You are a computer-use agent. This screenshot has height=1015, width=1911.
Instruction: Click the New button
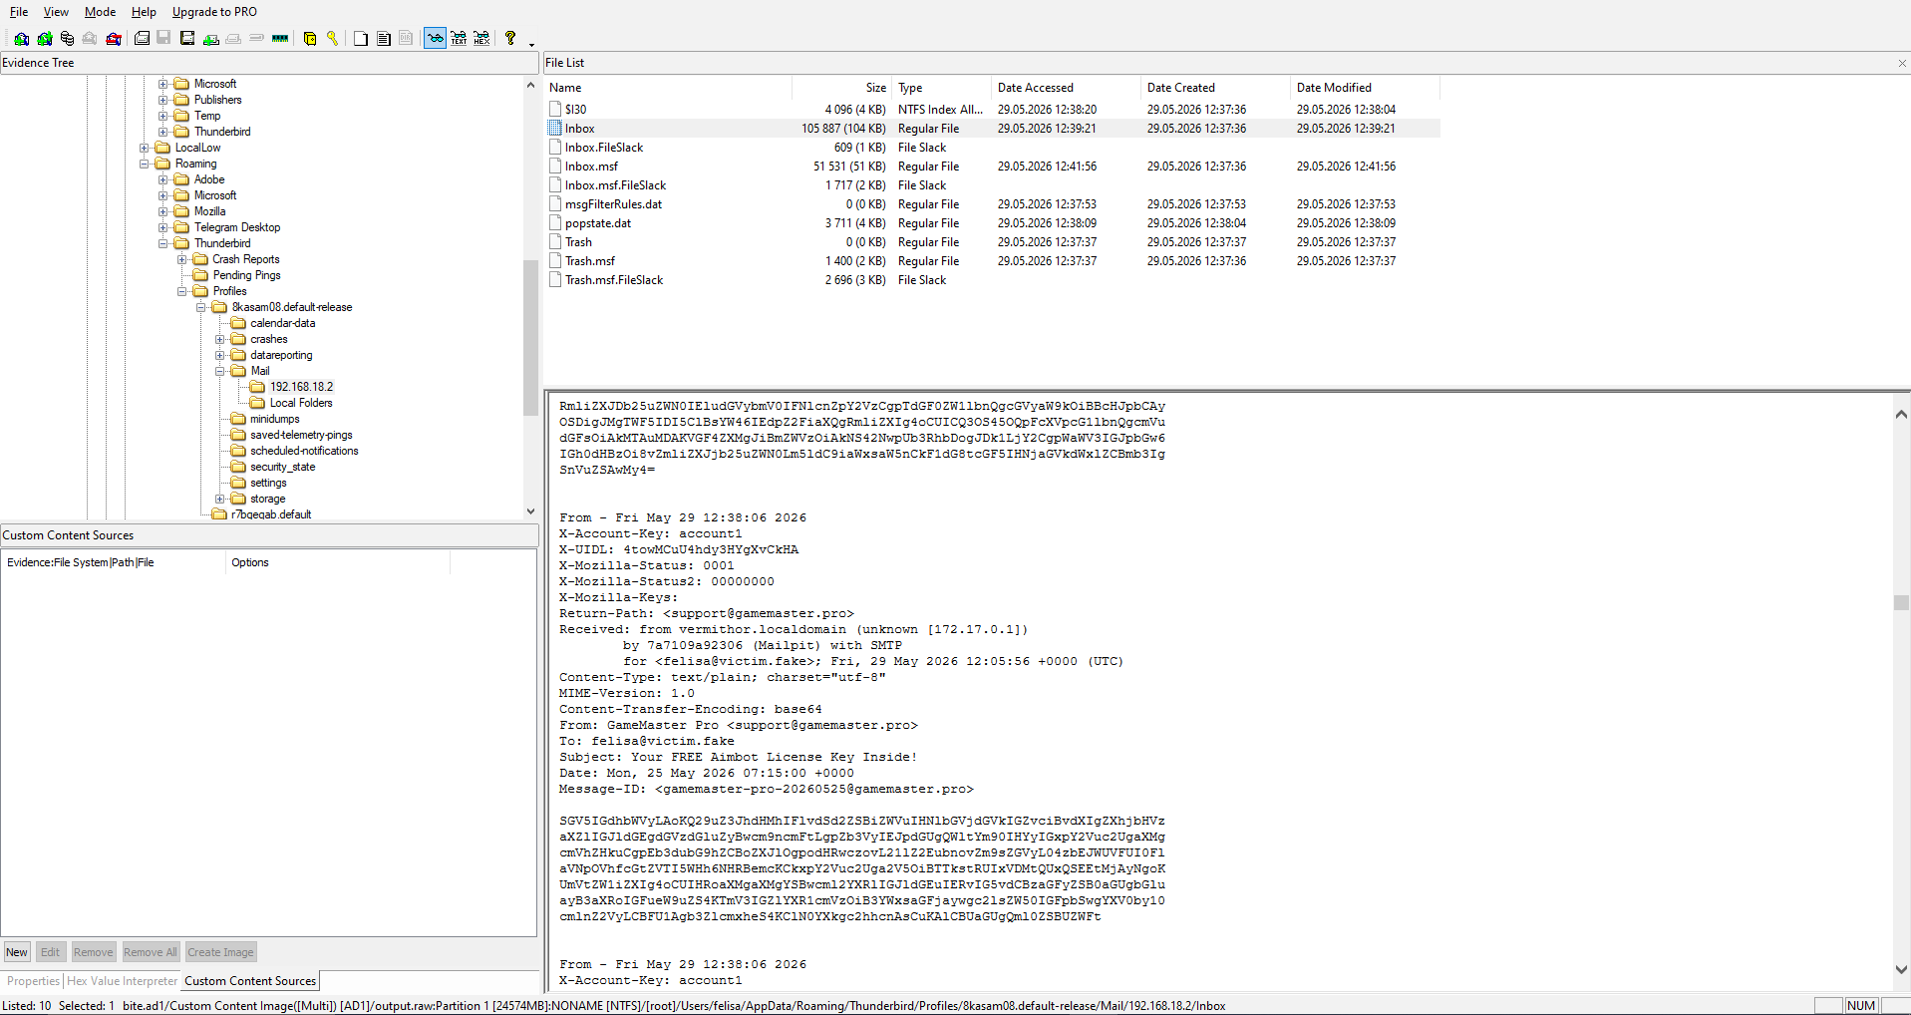(x=17, y=952)
